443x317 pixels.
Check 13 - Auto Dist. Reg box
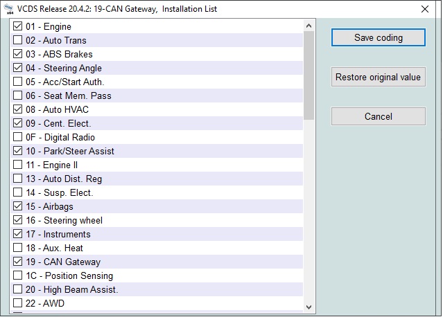pos(17,179)
